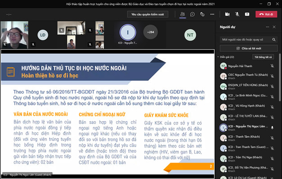Click avatar beside ĐSQVN_LÝ TIẾN HÙNG

click(223, 86)
